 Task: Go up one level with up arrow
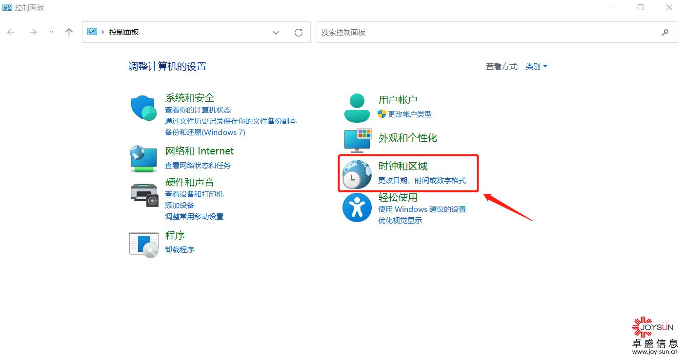click(69, 32)
